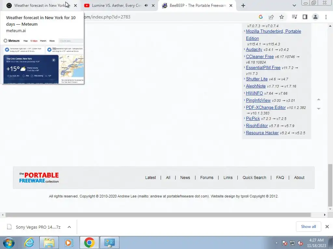The image size is (333, 249).
Task: Open Forums in footer menu
Action: [x=206, y=178]
